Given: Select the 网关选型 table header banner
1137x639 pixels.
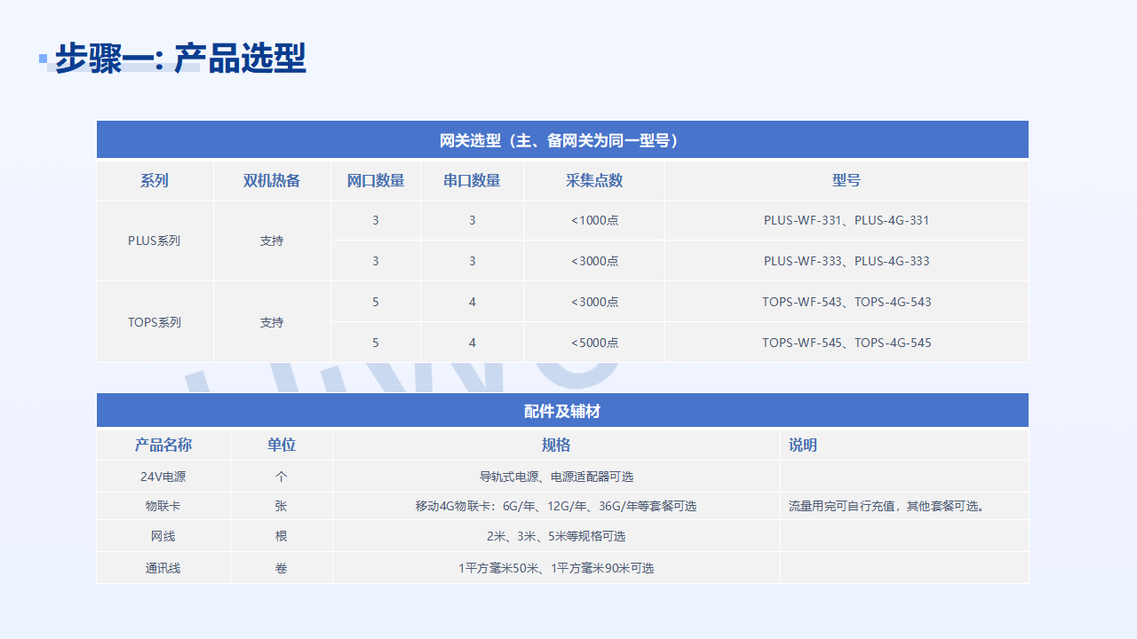Looking at the screenshot, I should (x=562, y=140).
